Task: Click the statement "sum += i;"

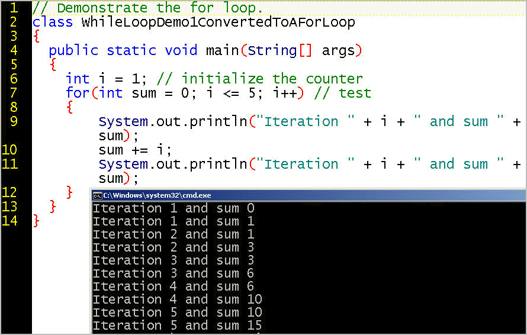Action: point(135,150)
